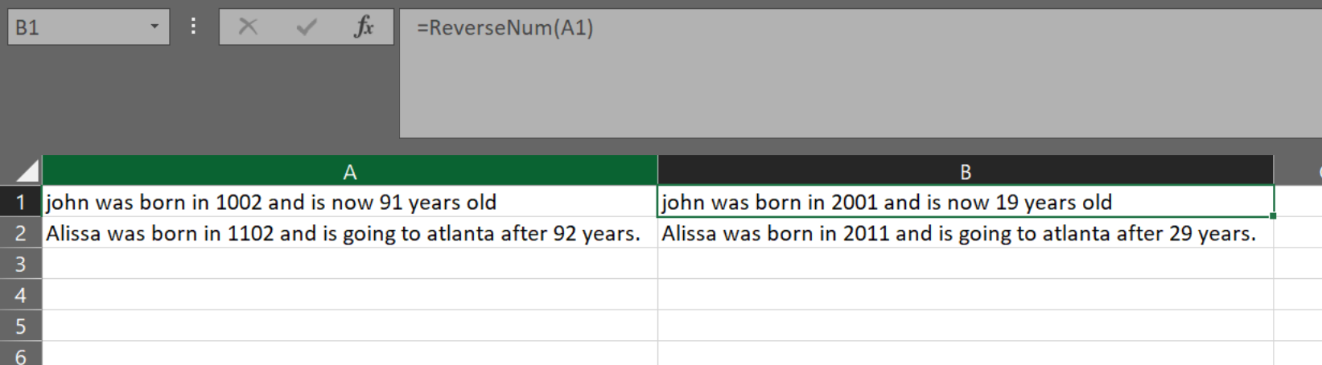The image size is (1322, 365).
Task: Click empty cell A3
Action: tap(349, 264)
